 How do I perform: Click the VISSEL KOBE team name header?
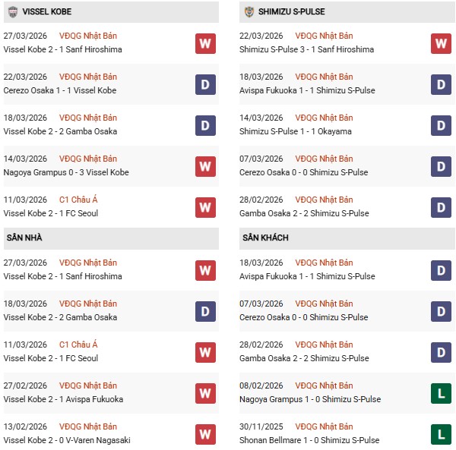[47, 11]
